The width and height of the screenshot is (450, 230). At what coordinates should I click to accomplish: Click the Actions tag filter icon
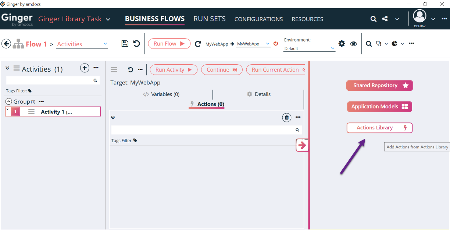click(135, 140)
